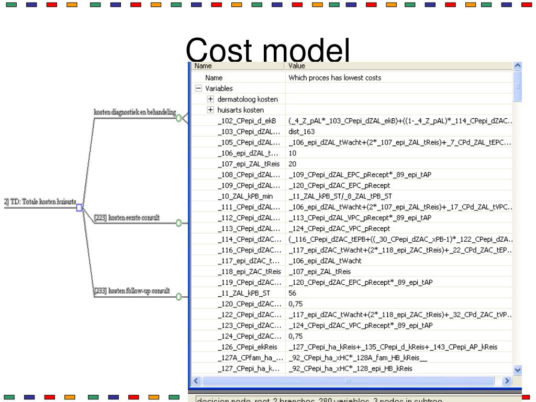This screenshot has width=536, height=402.
Task: Select green node for kosten eerste consult
Action: pyautogui.click(x=179, y=223)
